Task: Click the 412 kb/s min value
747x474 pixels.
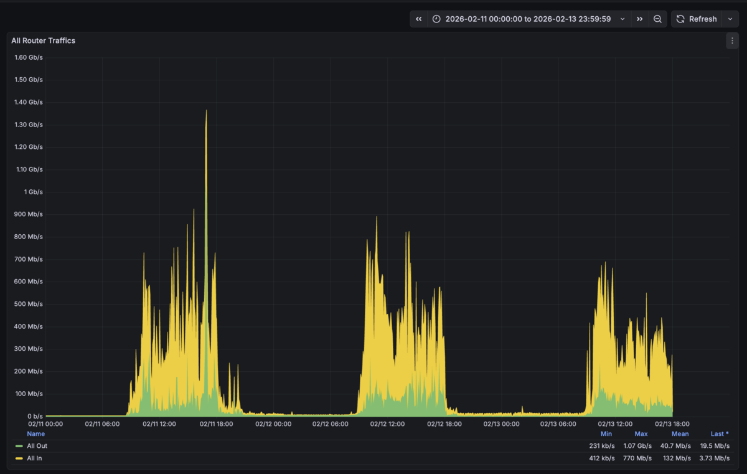Action: [602, 458]
